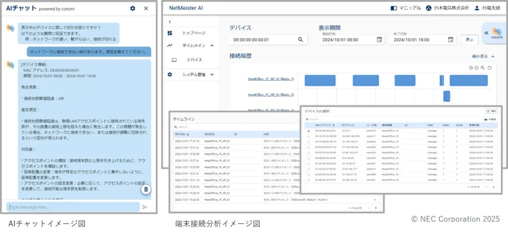Expand the 15:24:30 timeline row

(x=375, y=200)
